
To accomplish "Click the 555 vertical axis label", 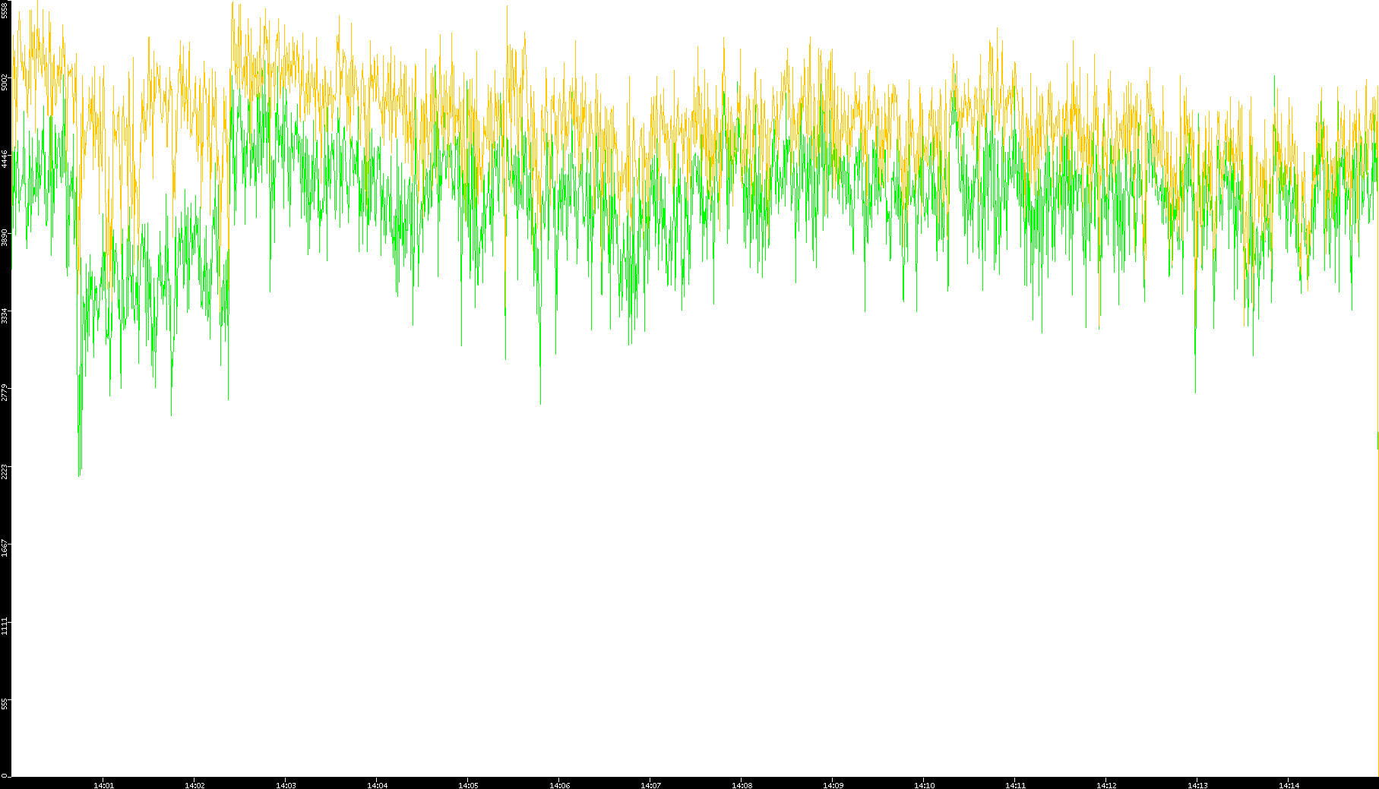I will (x=5, y=703).
